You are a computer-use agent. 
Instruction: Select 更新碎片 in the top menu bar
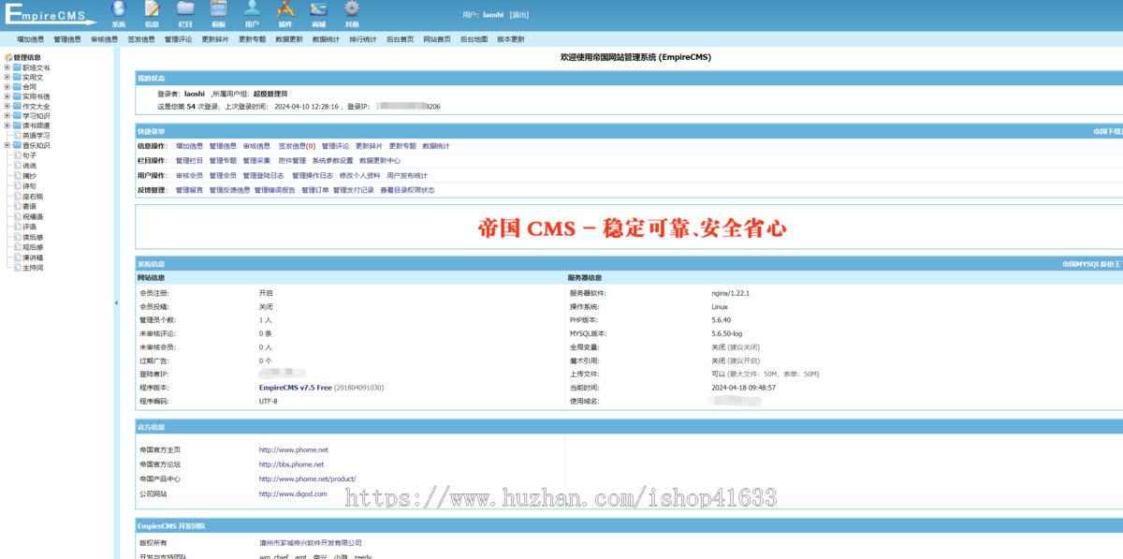tap(215, 39)
